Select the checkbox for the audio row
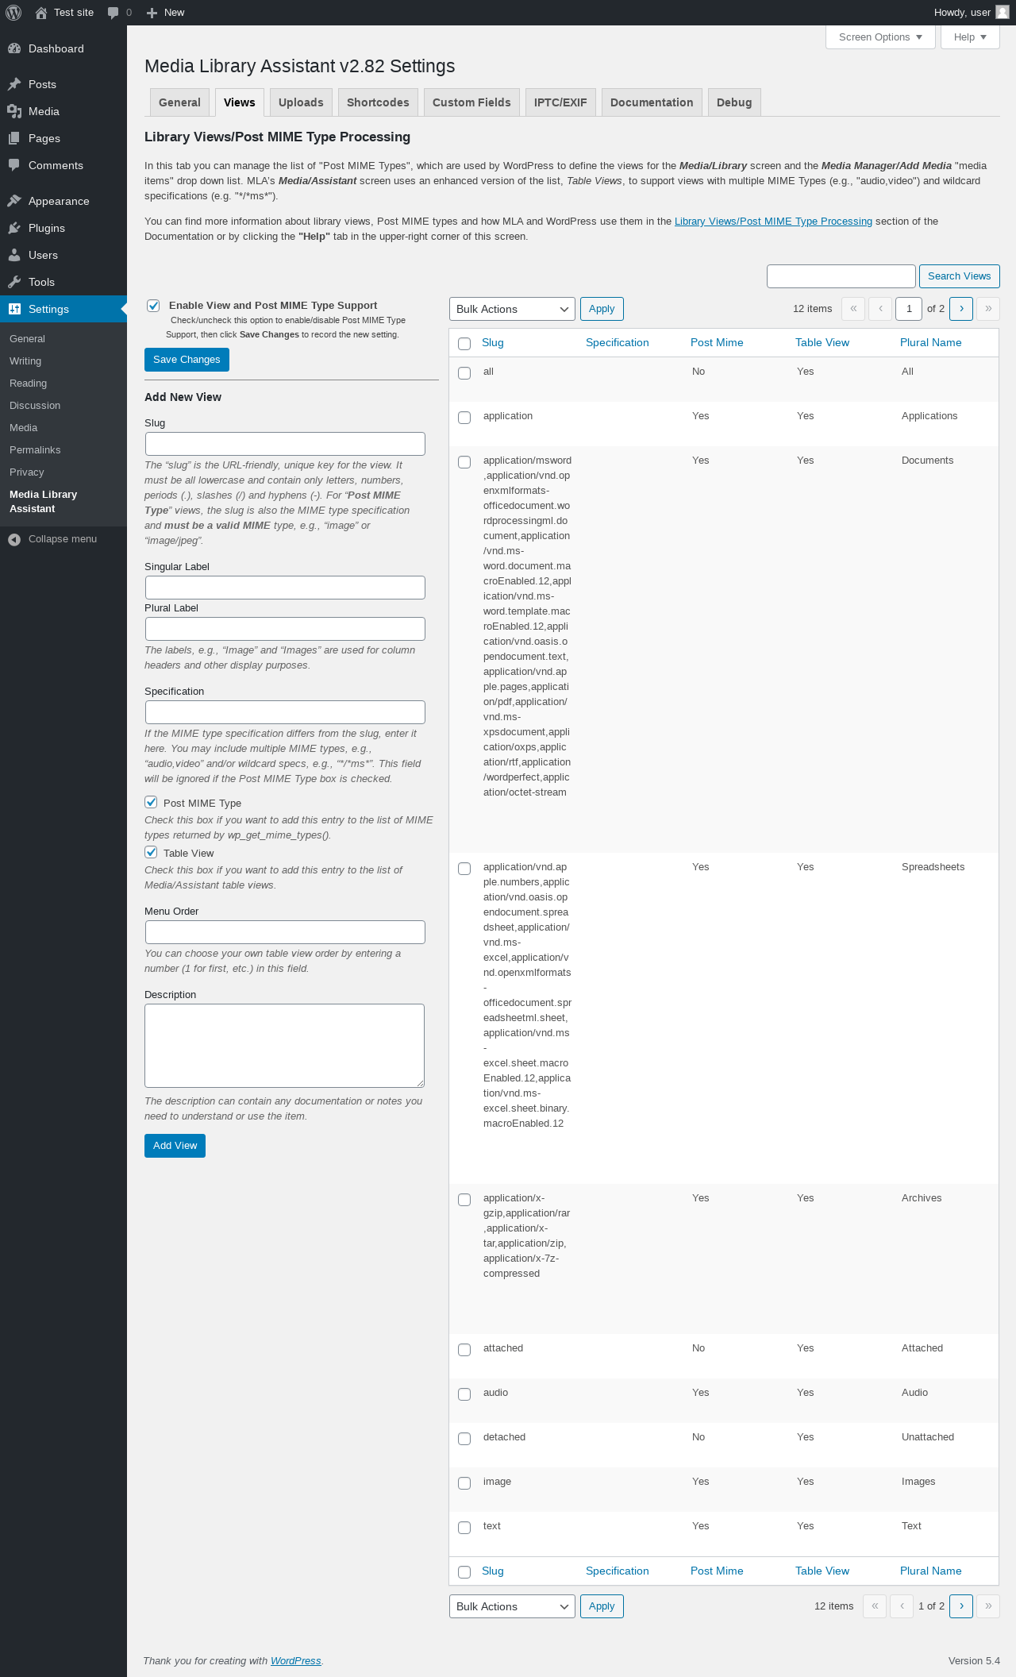 click(x=464, y=1394)
